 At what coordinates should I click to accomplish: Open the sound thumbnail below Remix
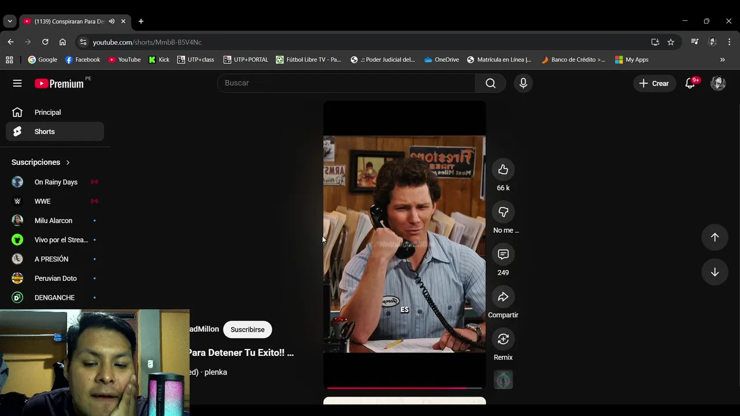(503, 380)
